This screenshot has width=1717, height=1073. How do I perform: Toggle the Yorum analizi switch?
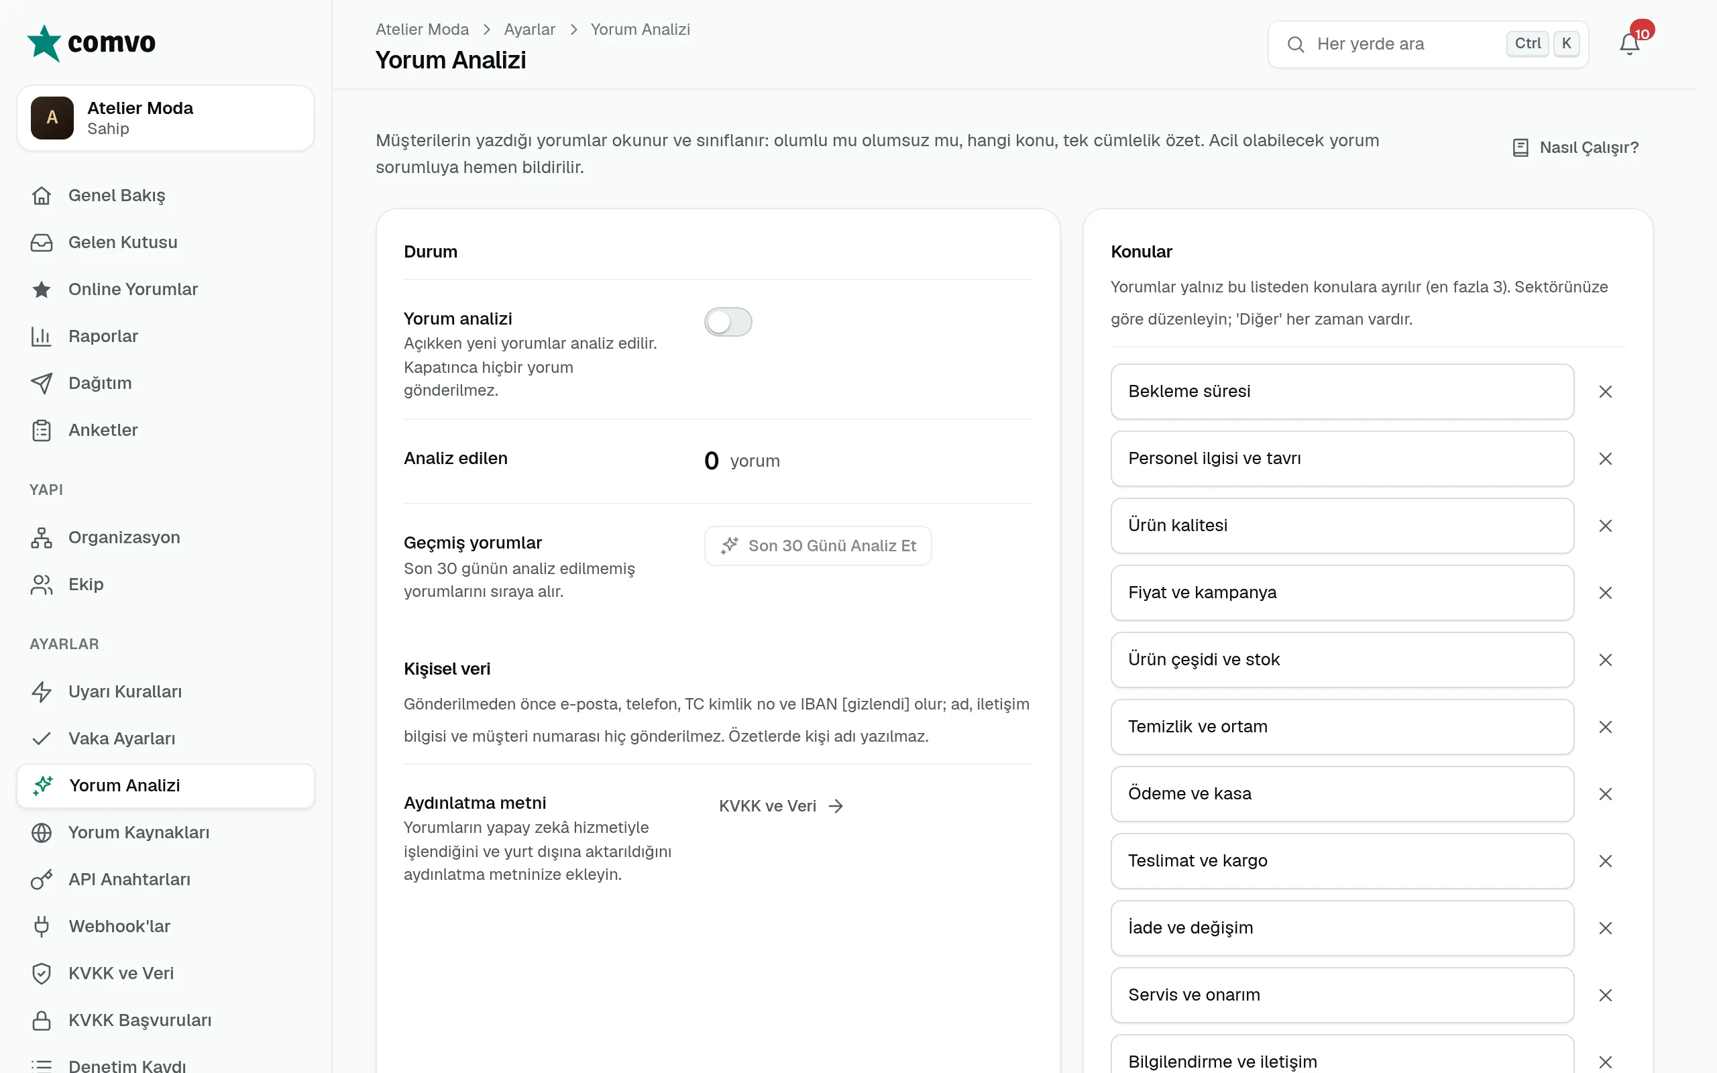click(728, 322)
